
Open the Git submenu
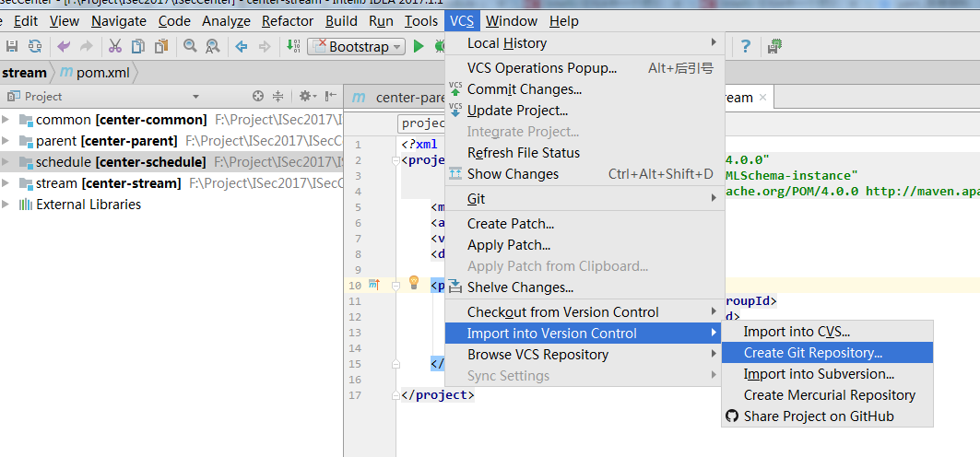tap(584, 199)
